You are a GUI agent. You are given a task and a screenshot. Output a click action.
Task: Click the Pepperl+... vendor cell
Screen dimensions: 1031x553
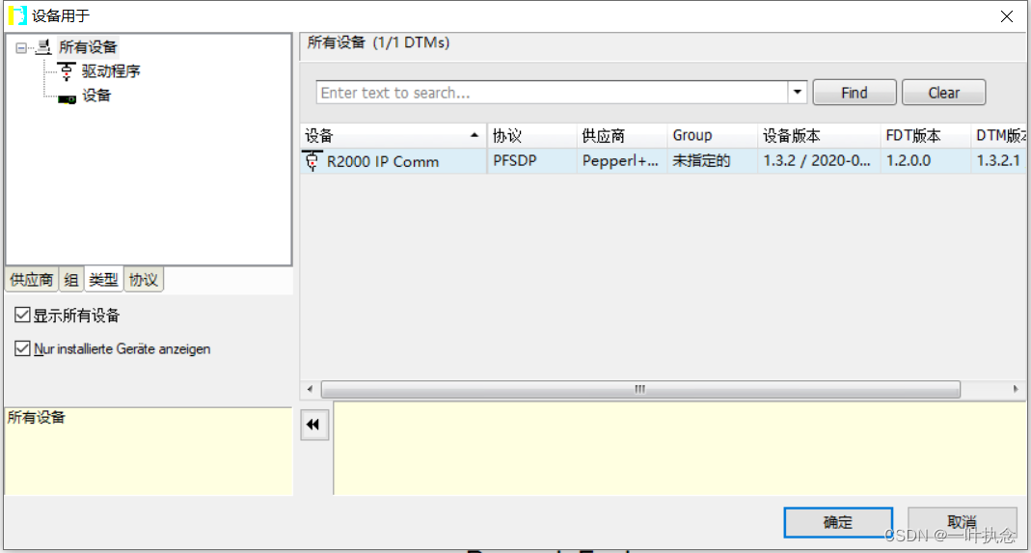pyautogui.click(x=622, y=161)
